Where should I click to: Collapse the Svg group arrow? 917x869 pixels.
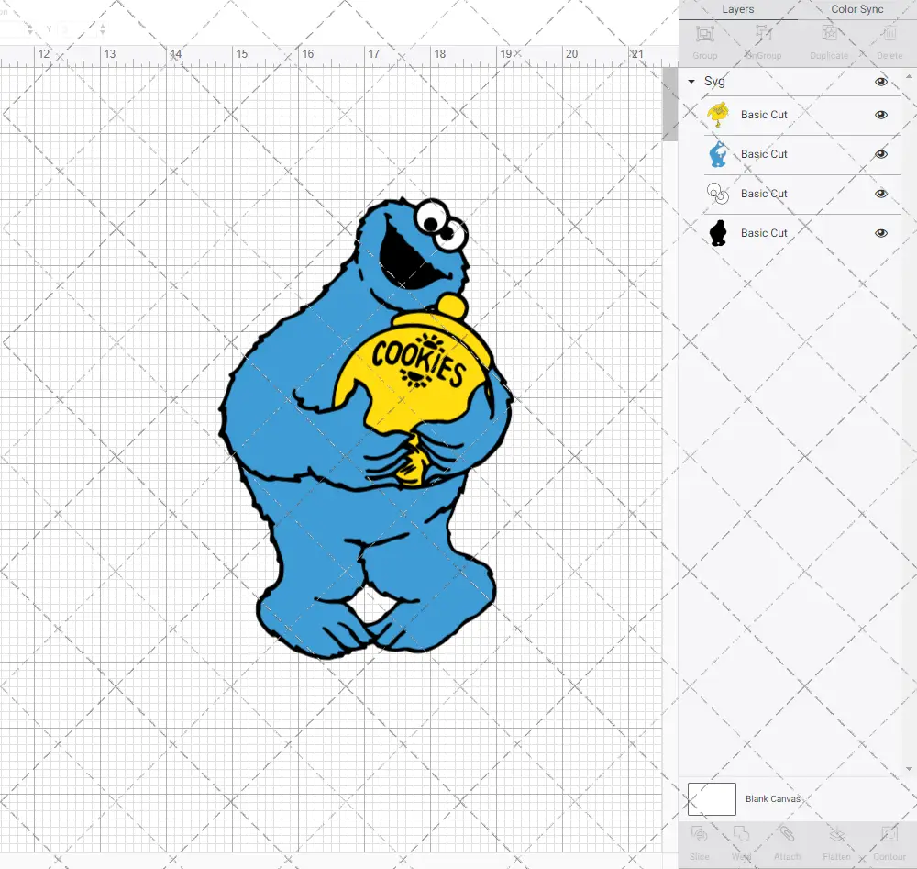(x=691, y=82)
